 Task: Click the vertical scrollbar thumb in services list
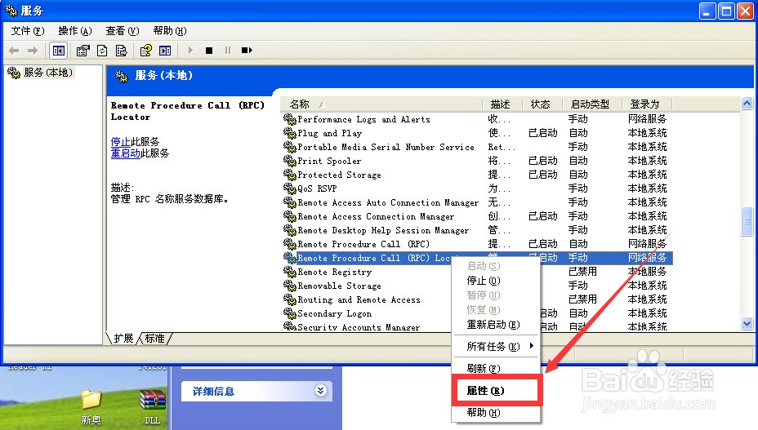pos(747,221)
